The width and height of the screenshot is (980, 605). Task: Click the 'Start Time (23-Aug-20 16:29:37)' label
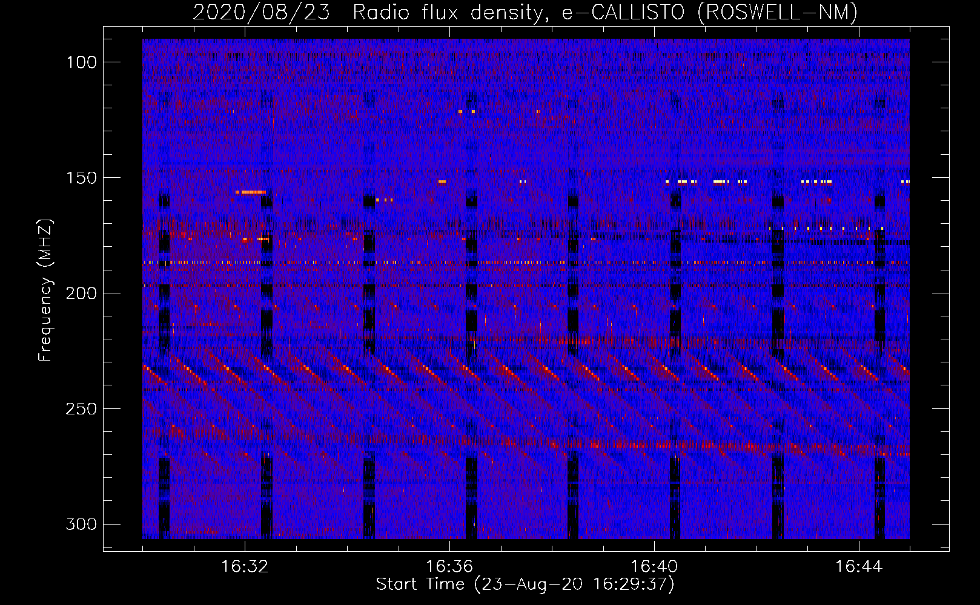pos(525,584)
